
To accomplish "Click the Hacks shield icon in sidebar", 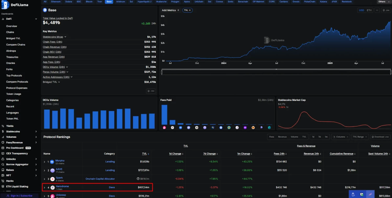I will pyautogui.click(x=3, y=181).
